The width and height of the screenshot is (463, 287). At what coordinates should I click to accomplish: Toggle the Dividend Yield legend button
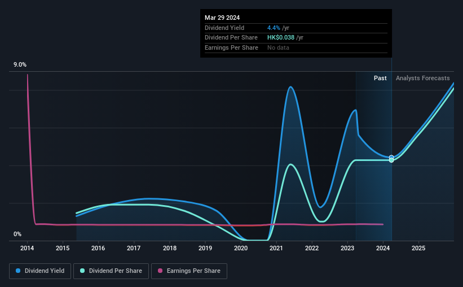pyautogui.click(x=40, y=271)
